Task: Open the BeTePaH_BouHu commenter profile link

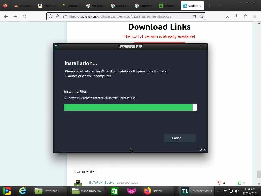Action: [x=102, y=183]
